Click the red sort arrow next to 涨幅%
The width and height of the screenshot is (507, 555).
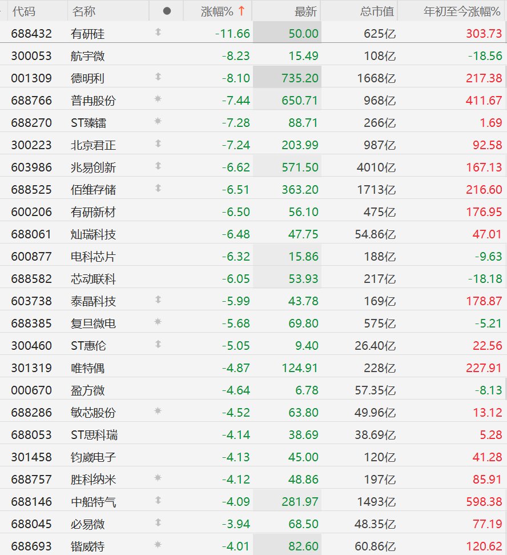click(x=242, y=11)
